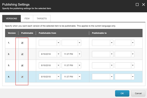Viewport: 147px width, 98px height.
Task: Maximize the Publishing Settings dialog
Action: point(137,5)
